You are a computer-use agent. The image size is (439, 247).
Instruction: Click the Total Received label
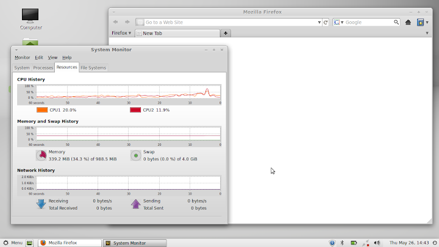pos(63,208)
